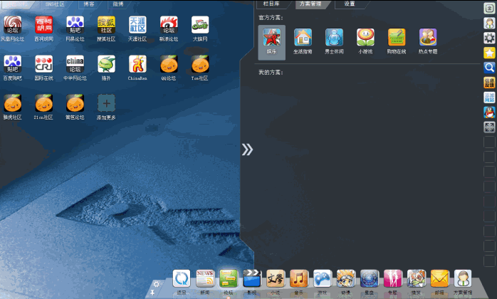This screenshot has width=497, height=299.
Task: Click the yellow star favorites icon
Action: (489, 53)
